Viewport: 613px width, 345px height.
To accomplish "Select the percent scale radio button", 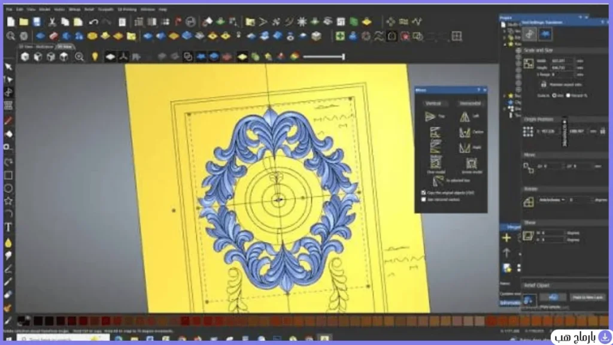I will (568, 95).
